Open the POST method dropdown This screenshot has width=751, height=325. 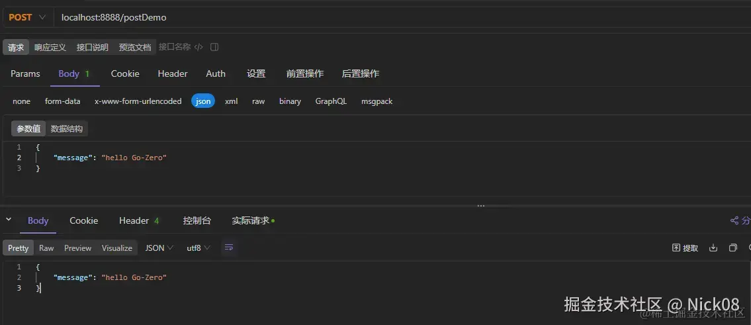click(27, 17)
